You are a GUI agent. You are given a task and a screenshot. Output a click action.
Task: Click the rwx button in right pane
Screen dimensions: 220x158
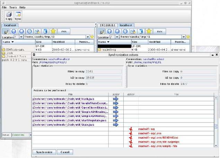point(160,31)
